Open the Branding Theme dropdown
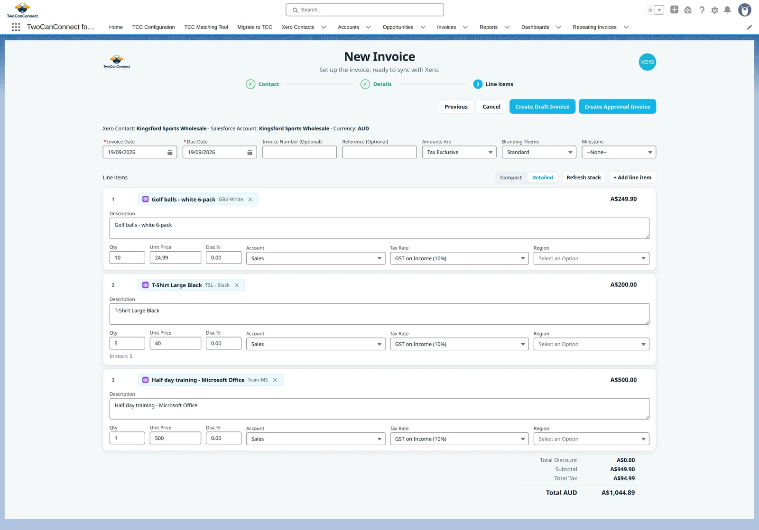The width and height of the screenshot is (759, 530). (539, 152)
